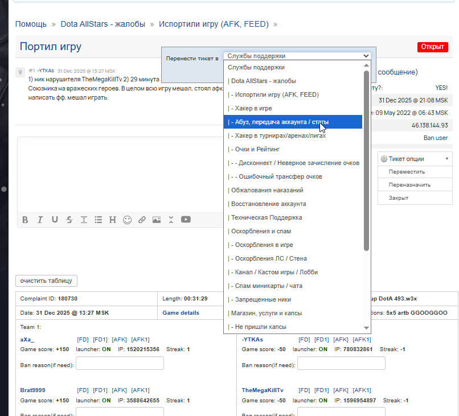Viewport: 459px width, 416px height.
Task: Open the TheMegaKillTv player profile link
Action: (263, 390)
